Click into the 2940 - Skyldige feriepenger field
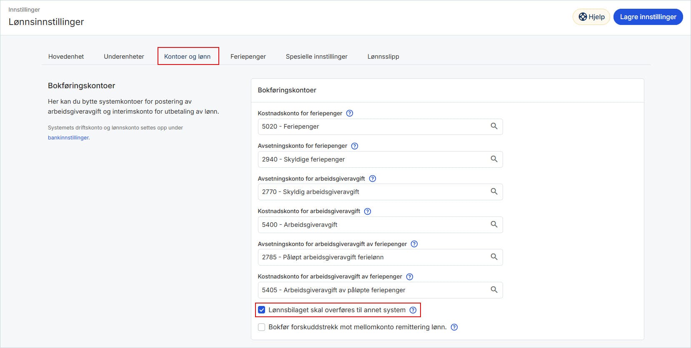 [x=380, y=159]
